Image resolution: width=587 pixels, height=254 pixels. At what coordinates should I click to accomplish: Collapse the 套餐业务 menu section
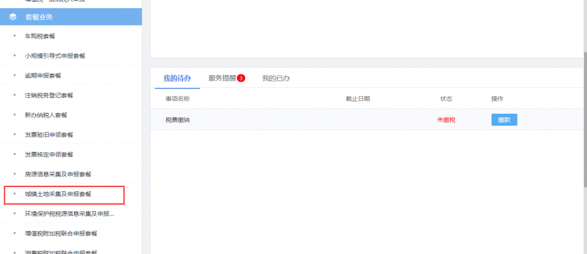[x=39, y=16]
